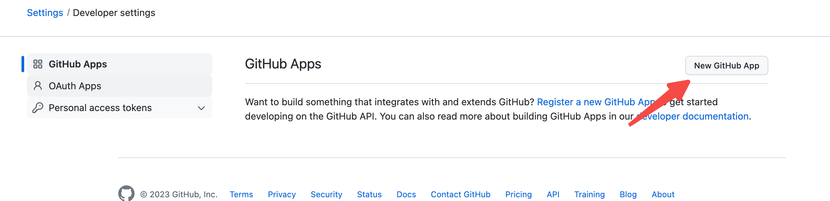Select Personal access tokens in sidebar
This screenshot has width=830, height=201.
(x=100, y=108)
